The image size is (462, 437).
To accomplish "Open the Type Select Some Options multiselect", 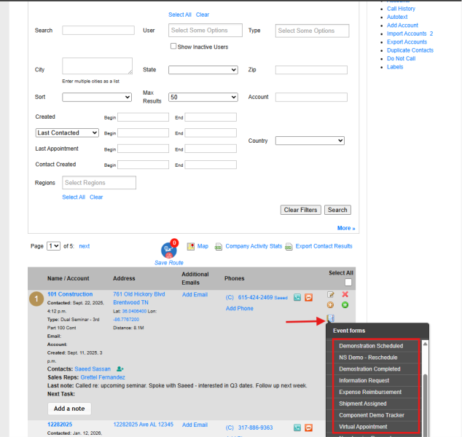I will 313,31.
